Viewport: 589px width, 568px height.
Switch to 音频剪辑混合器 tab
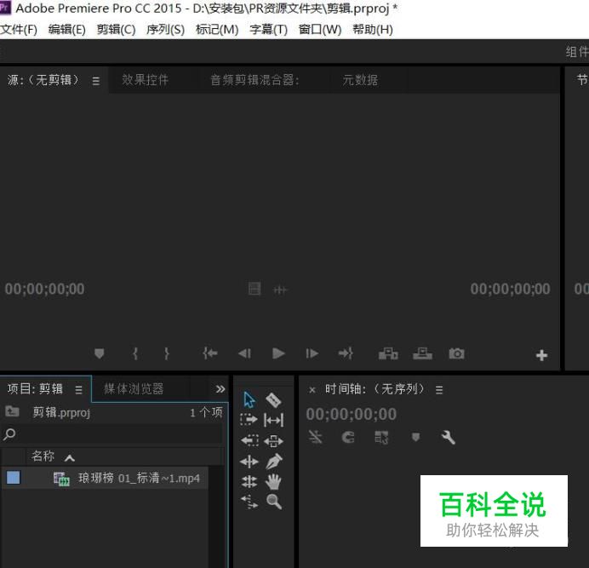point(254,80)
